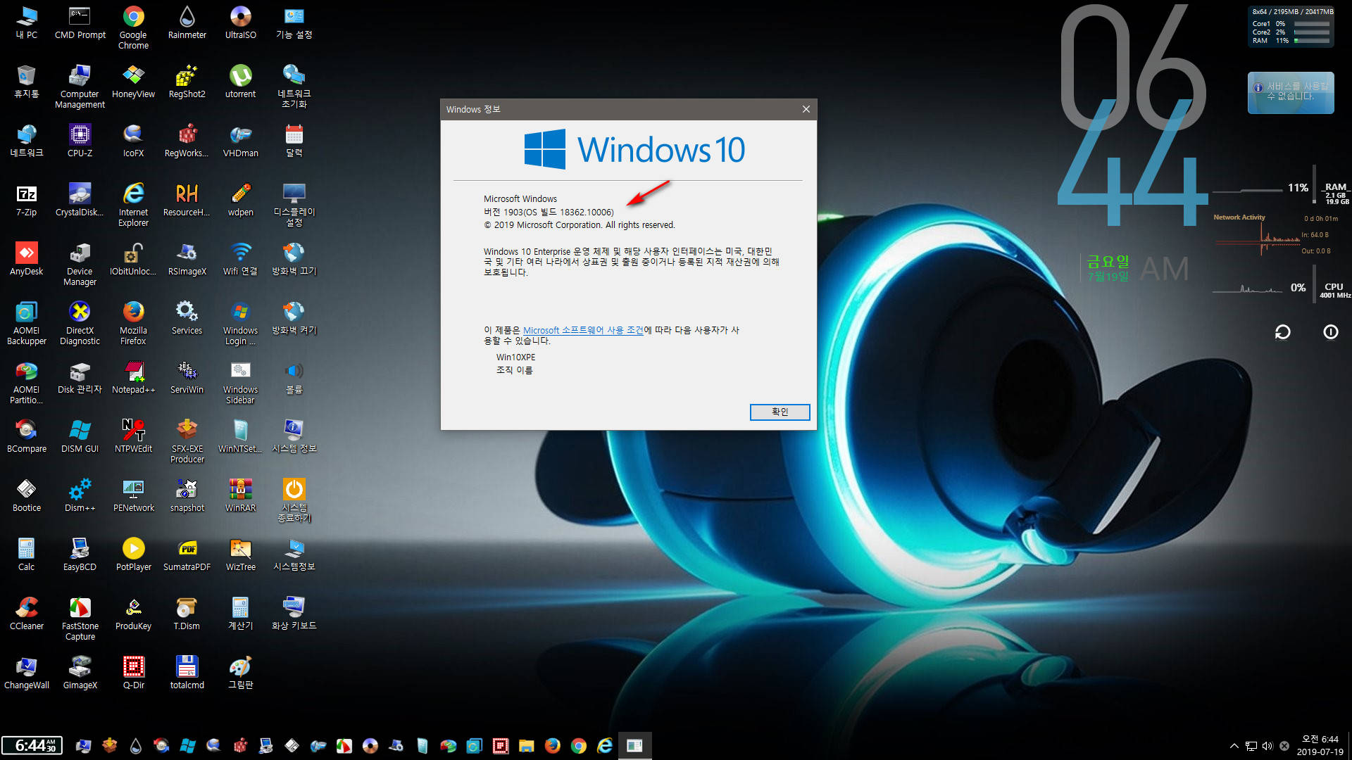Open the 그림판 Paint desktop icon
This screenshot has height=760, width=1352.
coord(240,673)
